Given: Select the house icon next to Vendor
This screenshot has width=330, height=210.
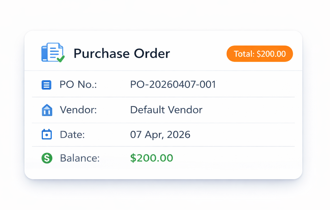Looking at the screenshot, I should click(x=46, y=109).
